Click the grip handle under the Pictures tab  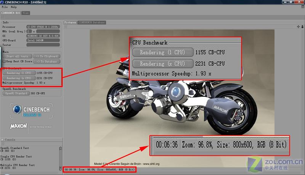66,27
